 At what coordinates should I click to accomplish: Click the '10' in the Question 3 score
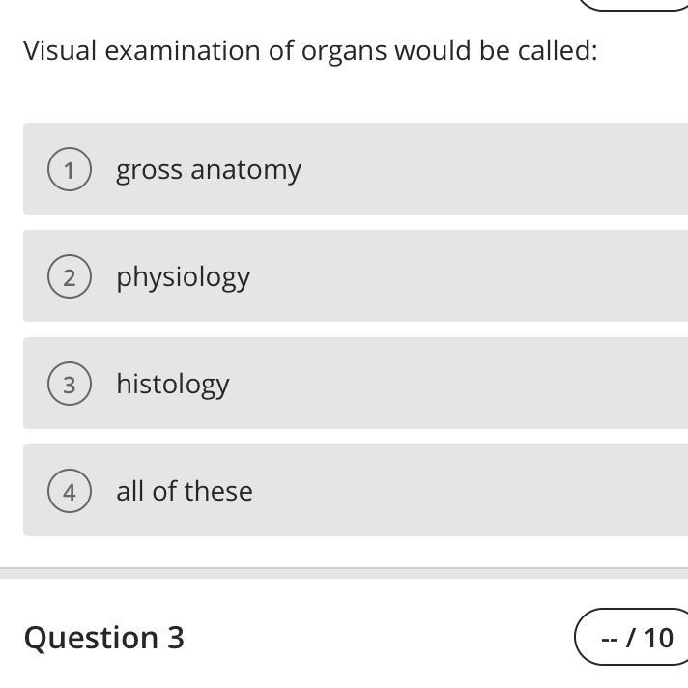(x=658, y=638)
